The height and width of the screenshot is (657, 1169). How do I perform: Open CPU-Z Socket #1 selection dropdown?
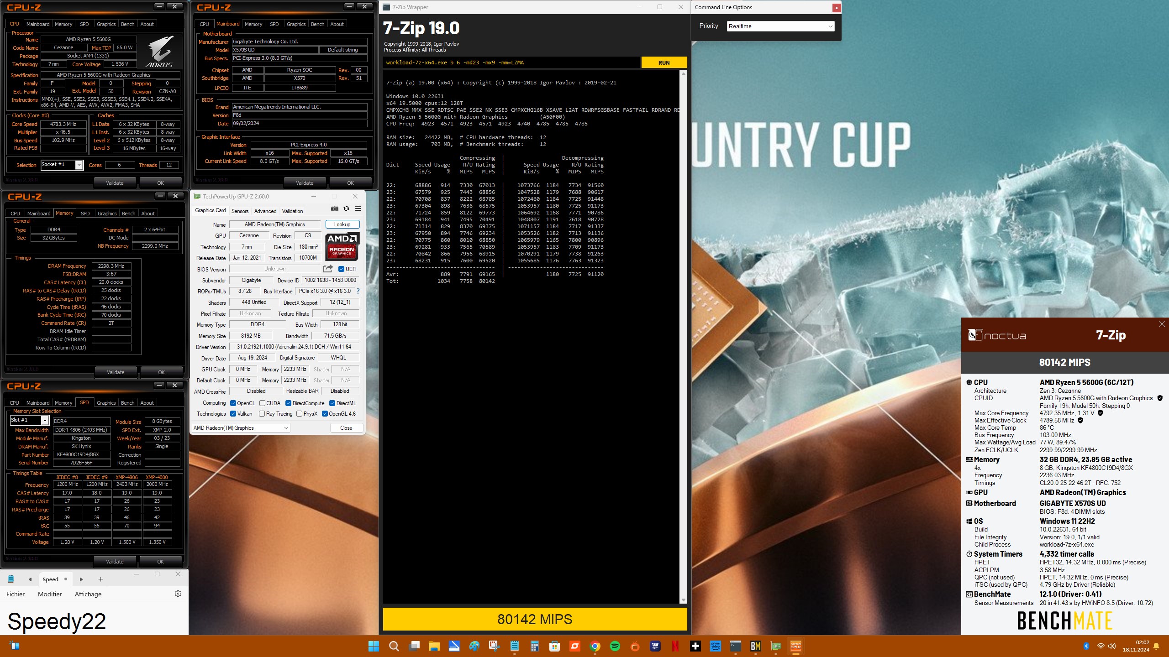[x=62, y=165]
